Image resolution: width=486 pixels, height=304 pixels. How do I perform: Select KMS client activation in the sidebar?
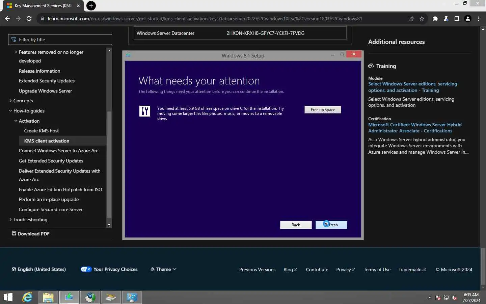point(63,141)
